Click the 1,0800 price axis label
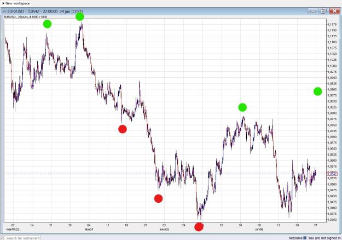 tap(332, 113)
